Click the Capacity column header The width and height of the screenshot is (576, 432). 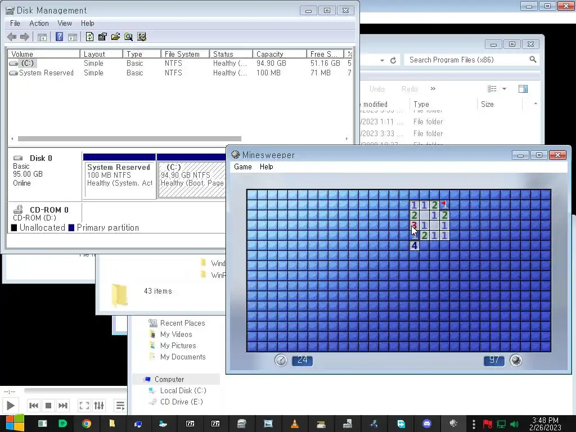tap(280, 54)
